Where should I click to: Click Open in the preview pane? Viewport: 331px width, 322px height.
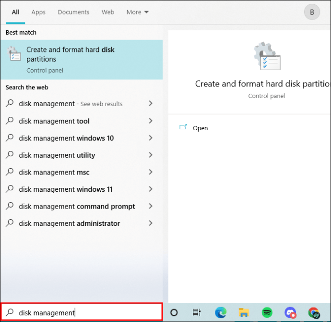pos(200,128)
